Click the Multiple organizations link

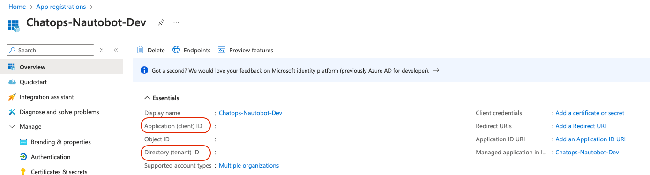point(249,165)
